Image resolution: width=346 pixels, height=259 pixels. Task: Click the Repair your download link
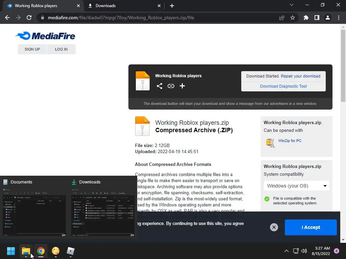(300, 76)
